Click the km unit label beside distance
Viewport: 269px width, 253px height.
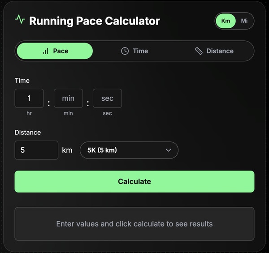pos(67,150)
